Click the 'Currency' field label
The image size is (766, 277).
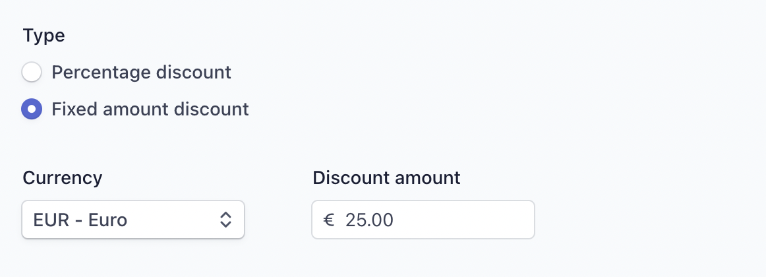click(63, 178)
